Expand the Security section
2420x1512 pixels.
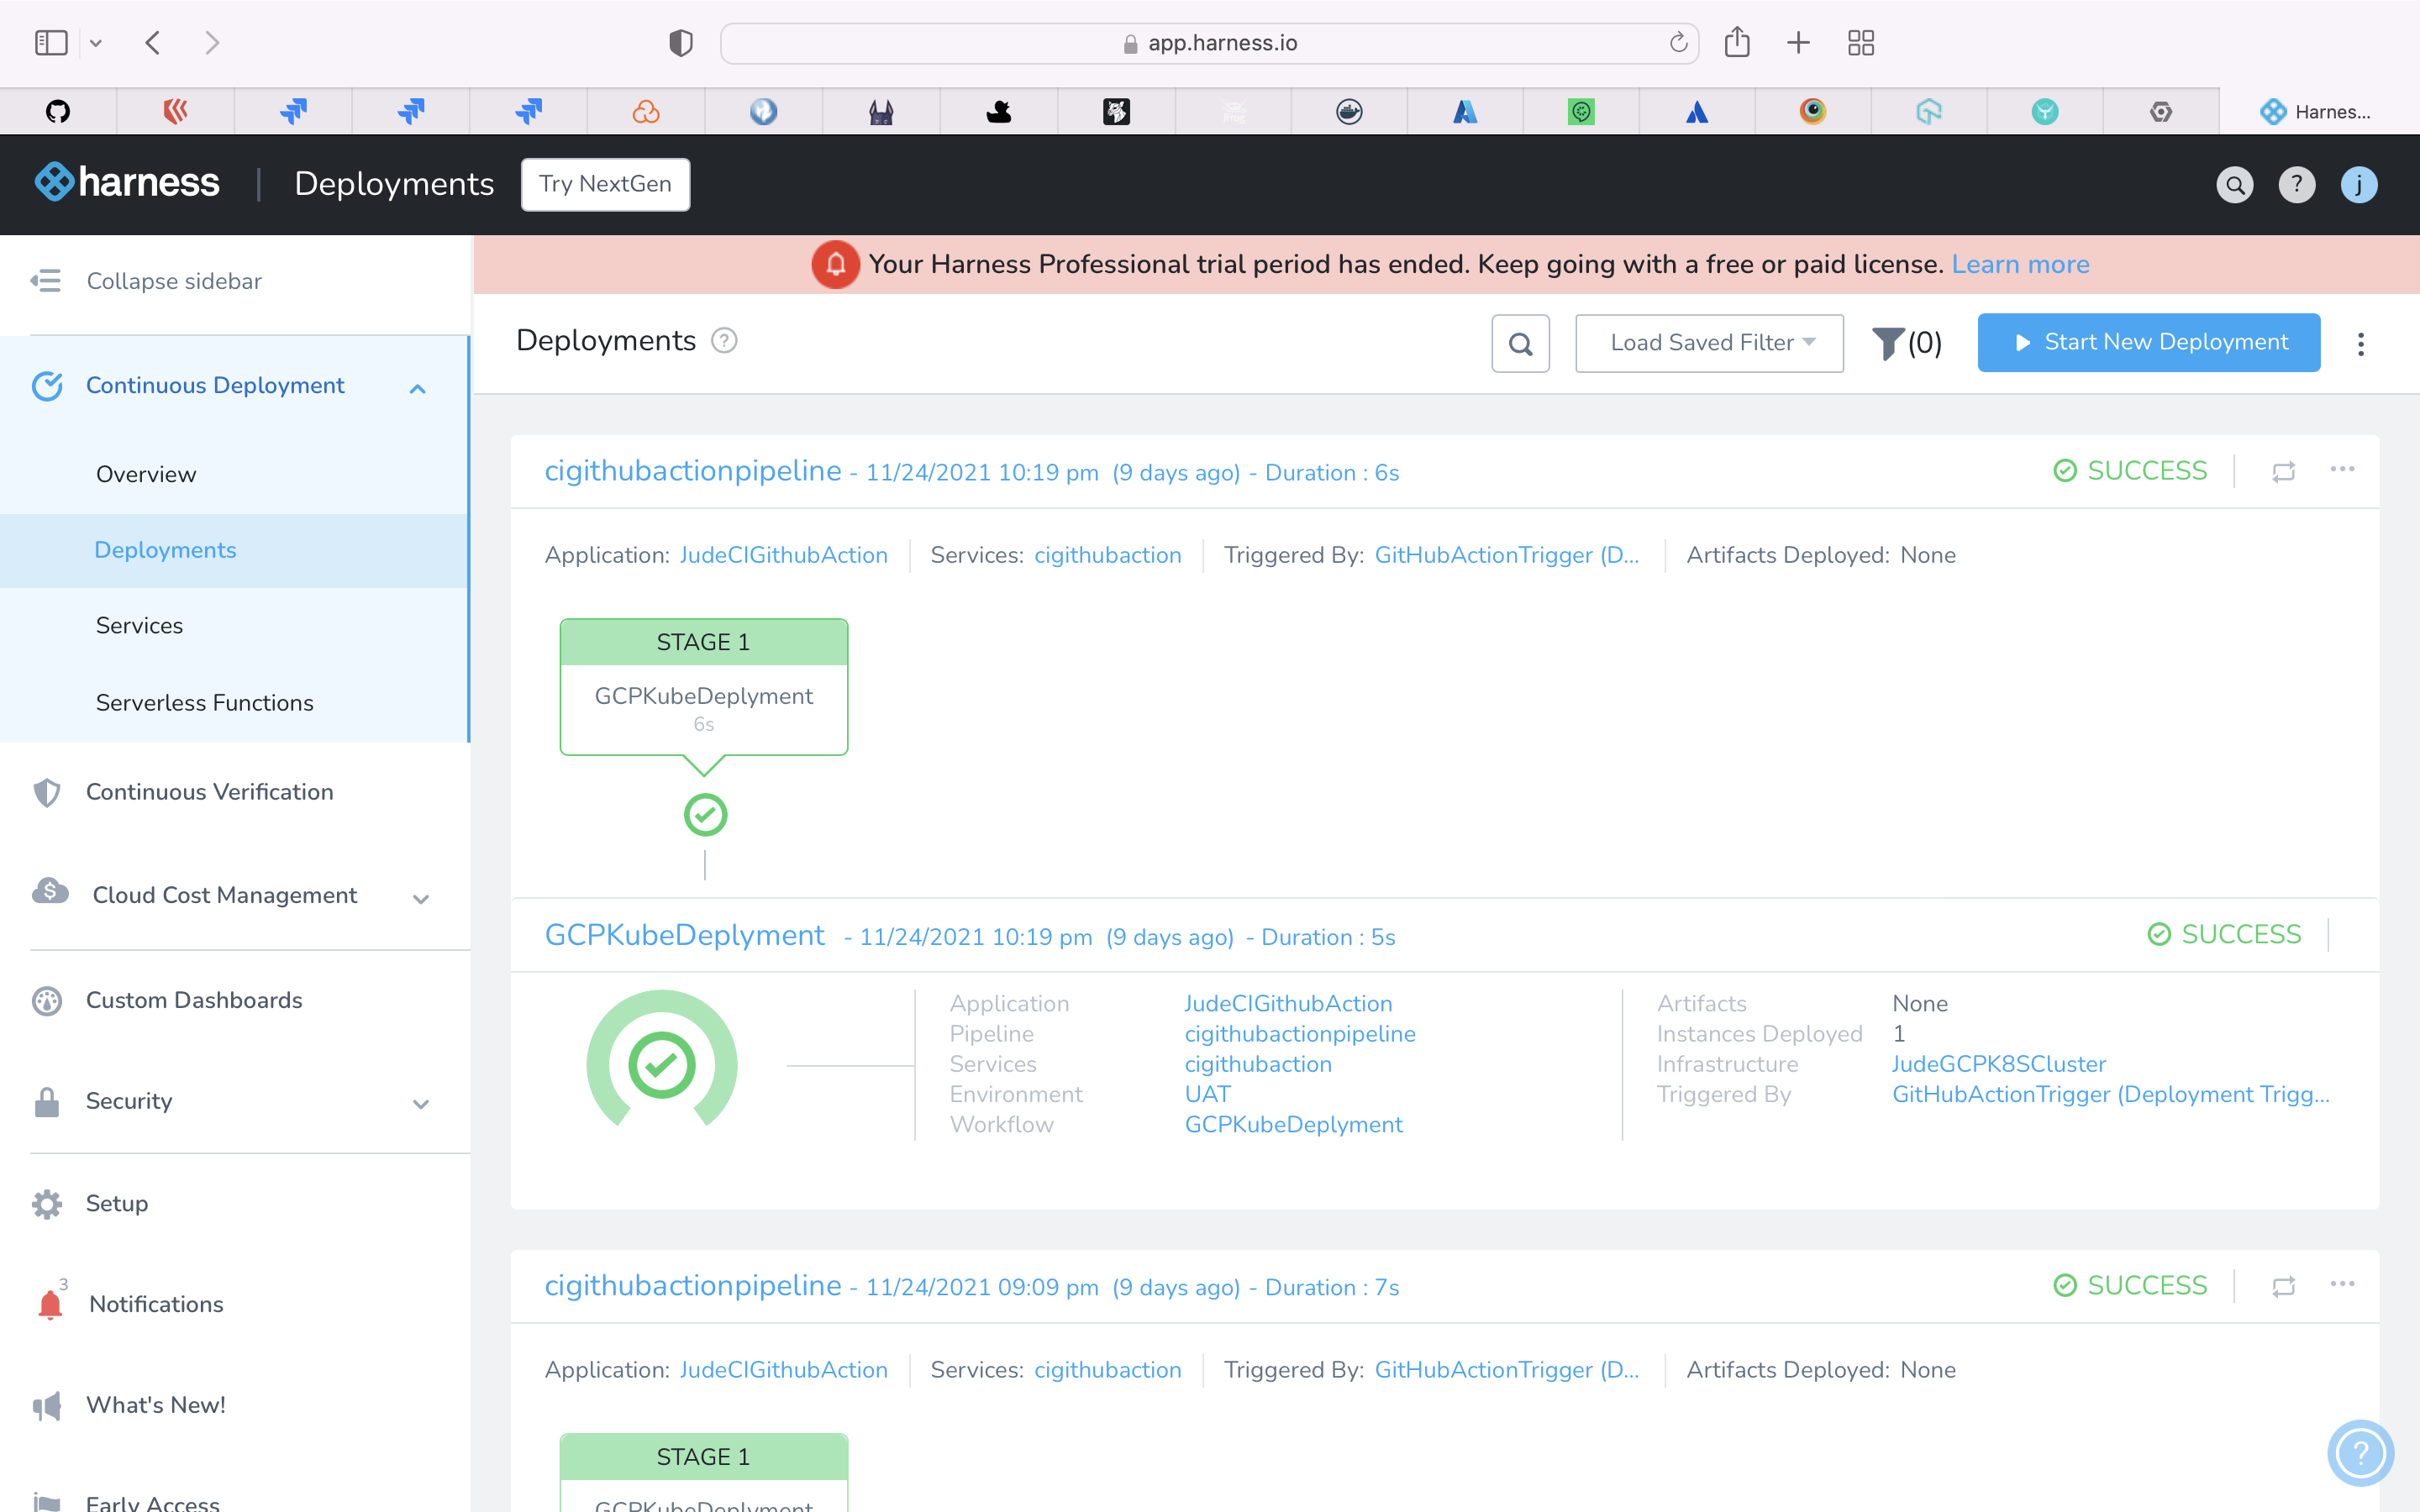(x=421, y=1103)
